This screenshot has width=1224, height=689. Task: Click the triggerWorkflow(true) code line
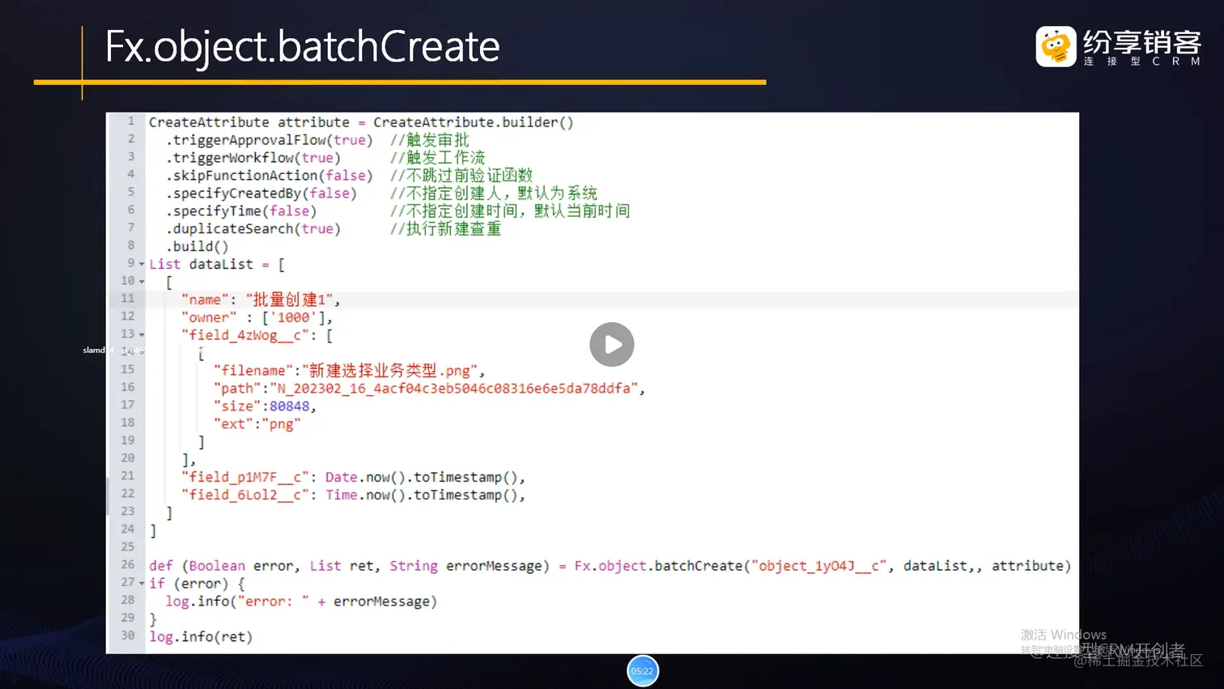pyautogui.click(x=253, y=158)
